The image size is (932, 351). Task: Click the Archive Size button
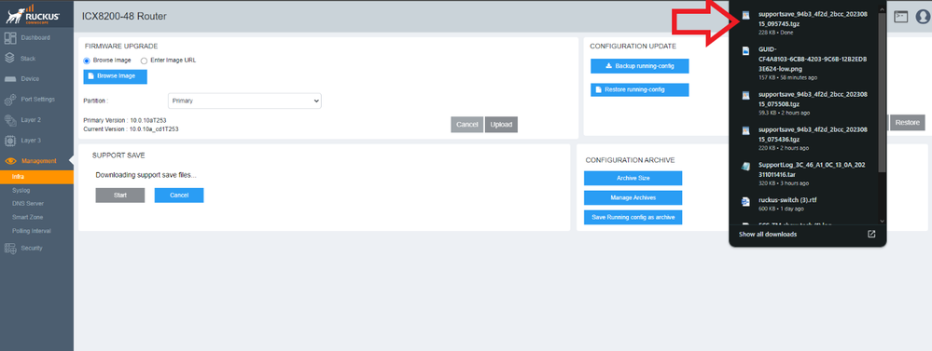(633, 179)
